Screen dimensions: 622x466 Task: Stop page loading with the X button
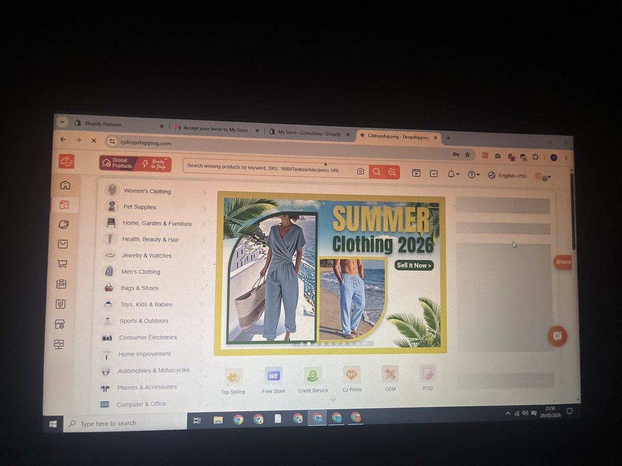pos(94,140)
